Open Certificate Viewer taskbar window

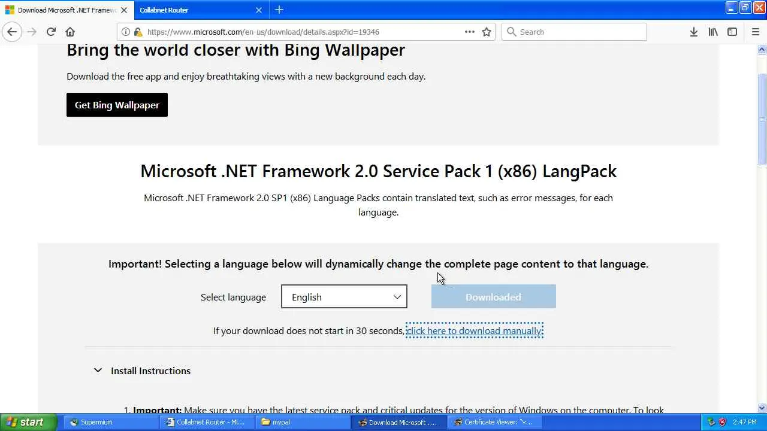click(494, 422)
